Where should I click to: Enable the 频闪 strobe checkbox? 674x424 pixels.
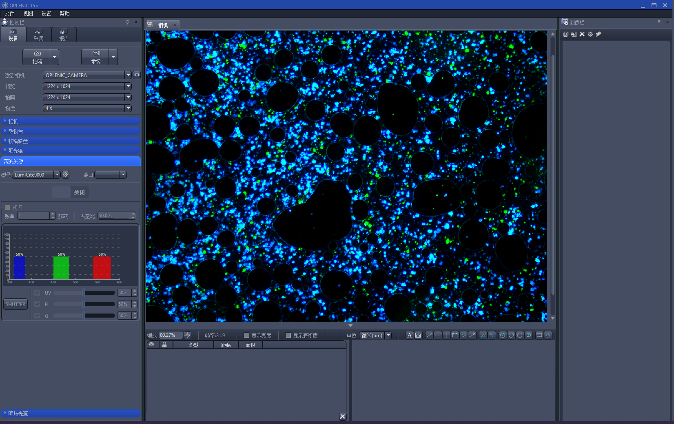[x=7, y=208]
